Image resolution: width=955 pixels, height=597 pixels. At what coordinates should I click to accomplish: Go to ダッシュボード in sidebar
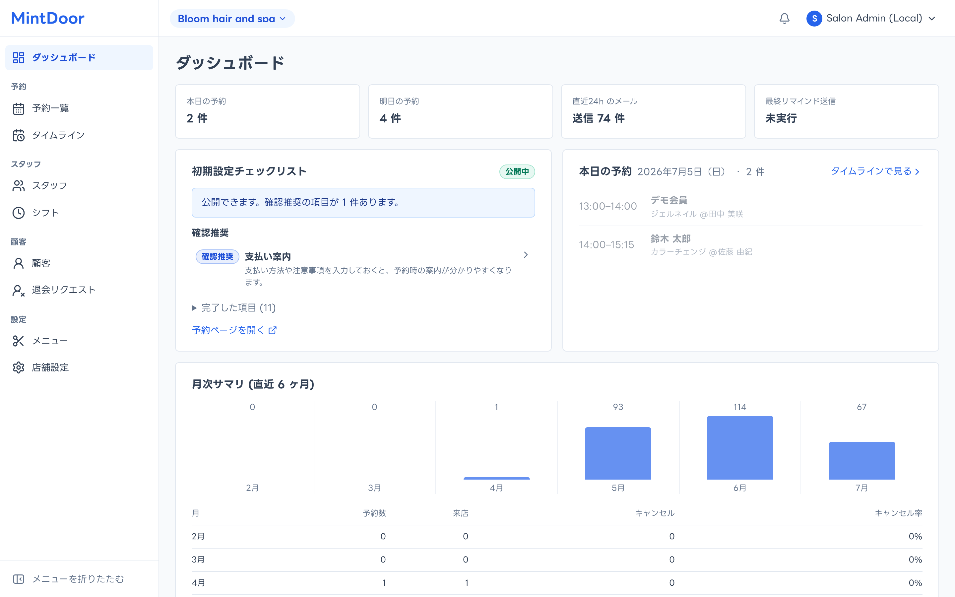tap(79, 58)
